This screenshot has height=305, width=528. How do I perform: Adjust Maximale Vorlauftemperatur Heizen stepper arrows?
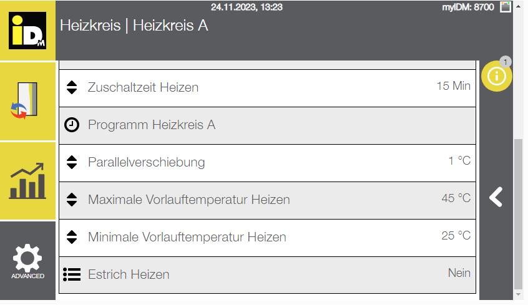click(72, 200)
